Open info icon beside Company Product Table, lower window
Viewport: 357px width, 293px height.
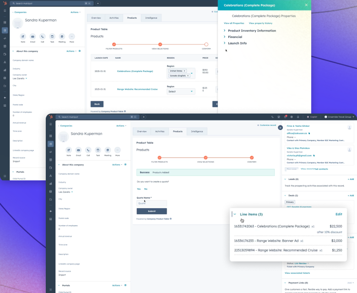click(x=171, y=219)
